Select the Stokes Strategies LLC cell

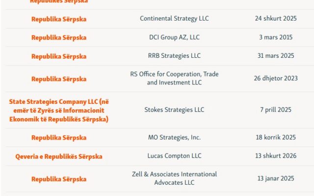[x=174, y=110]
